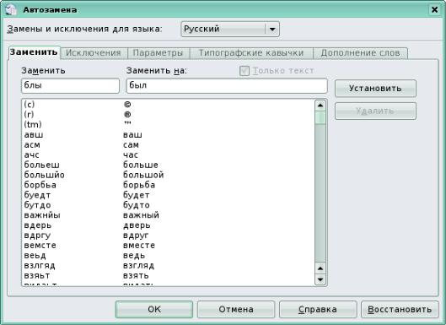446x325 pixels.
Task: Close the Автозамена dialog with X
Action: [434, 9]
